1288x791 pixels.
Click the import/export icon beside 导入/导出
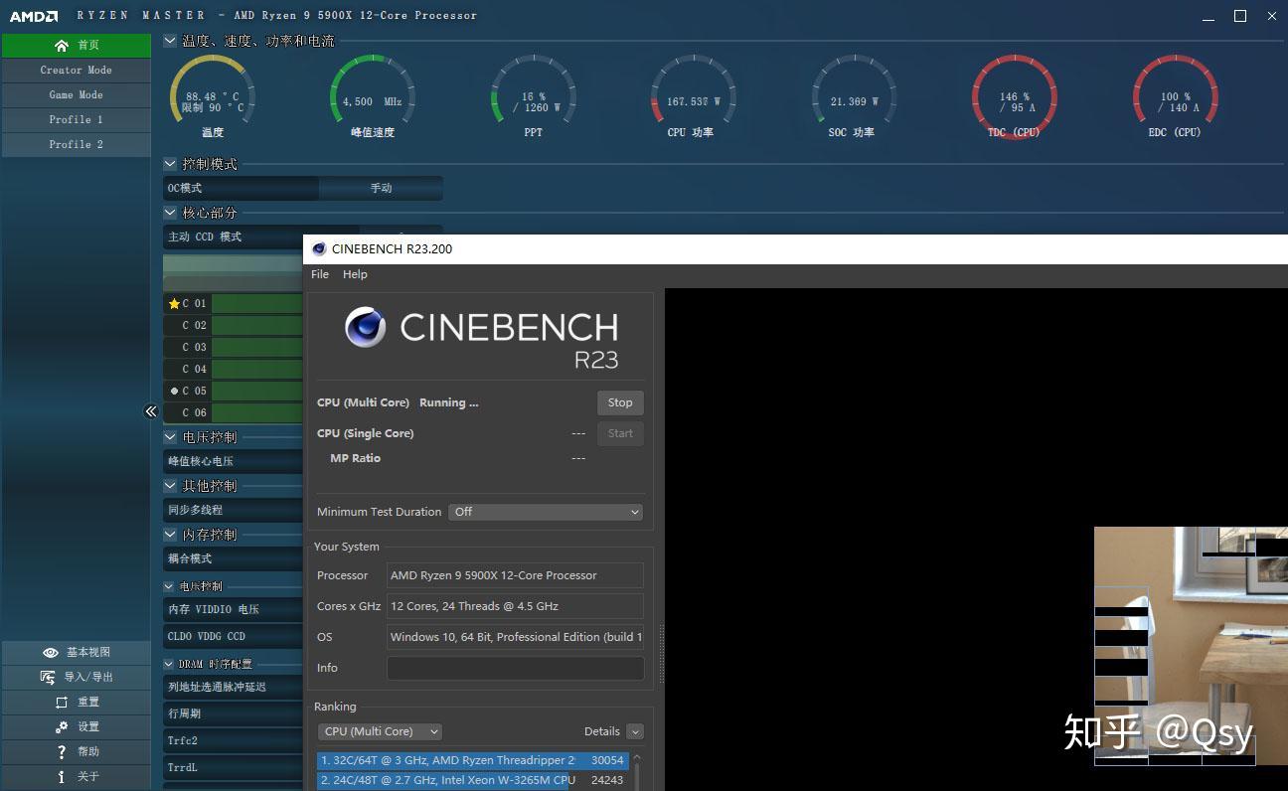48,678
